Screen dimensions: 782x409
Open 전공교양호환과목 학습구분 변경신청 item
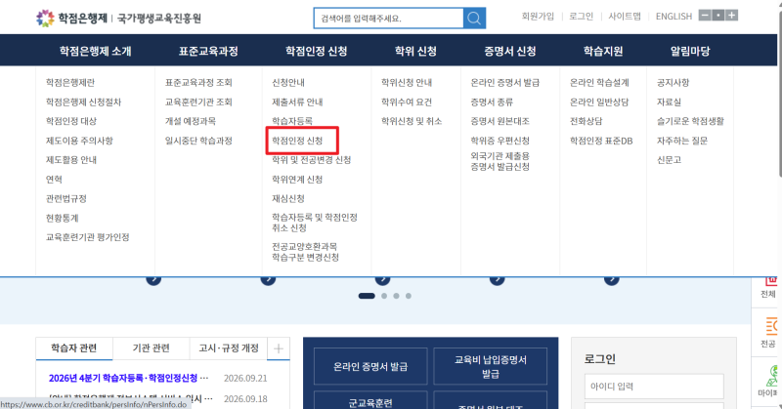click(x=305, y=252)
